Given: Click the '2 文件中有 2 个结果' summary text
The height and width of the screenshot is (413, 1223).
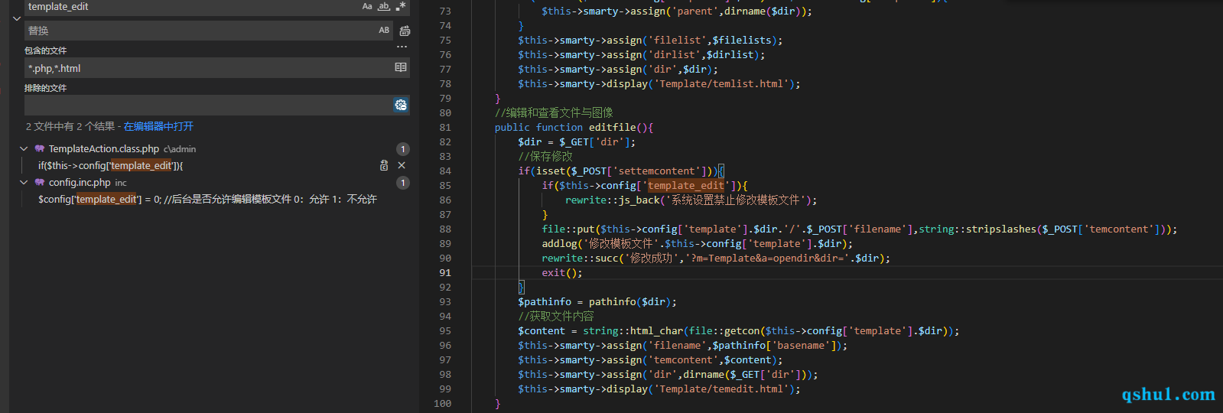Looking at the screenshot, I should [70, 126].
